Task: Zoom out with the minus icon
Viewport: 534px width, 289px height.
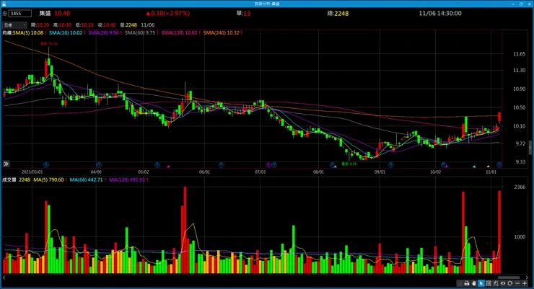Action: [517, 283]
